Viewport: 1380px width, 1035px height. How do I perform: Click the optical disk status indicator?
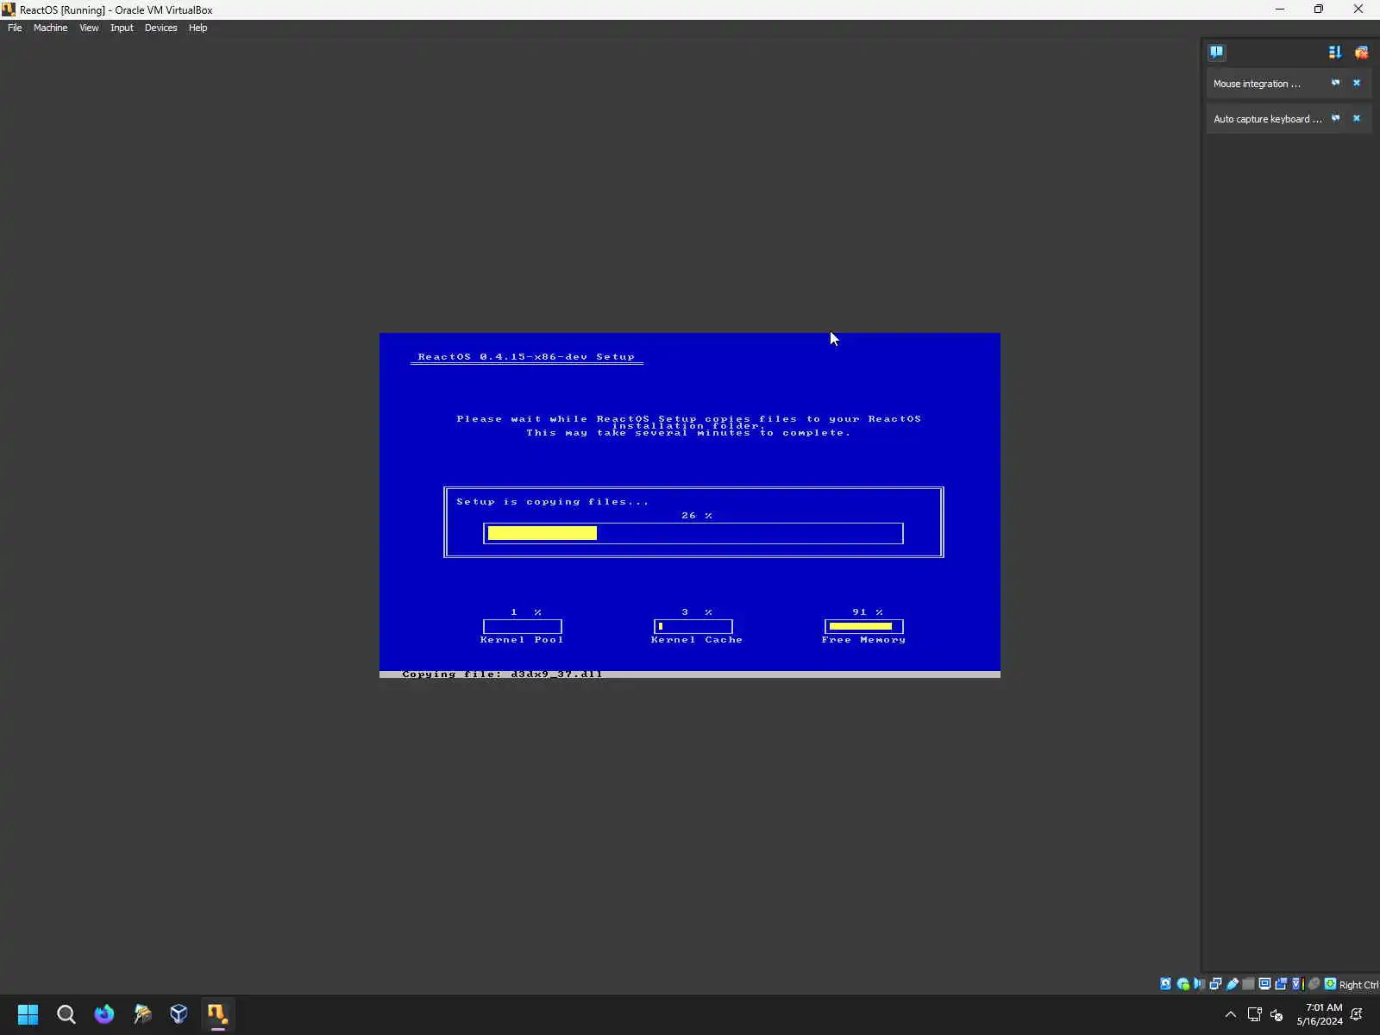pos(1182,984)
